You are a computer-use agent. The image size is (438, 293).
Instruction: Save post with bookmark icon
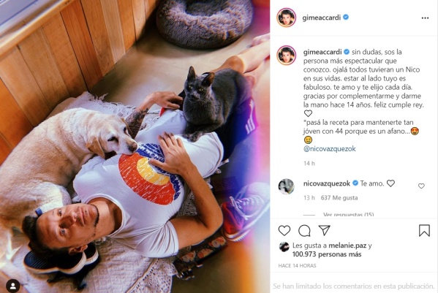pyautogui.click(x=424, y=230)
